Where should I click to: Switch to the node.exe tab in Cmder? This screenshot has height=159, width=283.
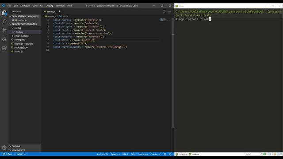tap(181, 155)
